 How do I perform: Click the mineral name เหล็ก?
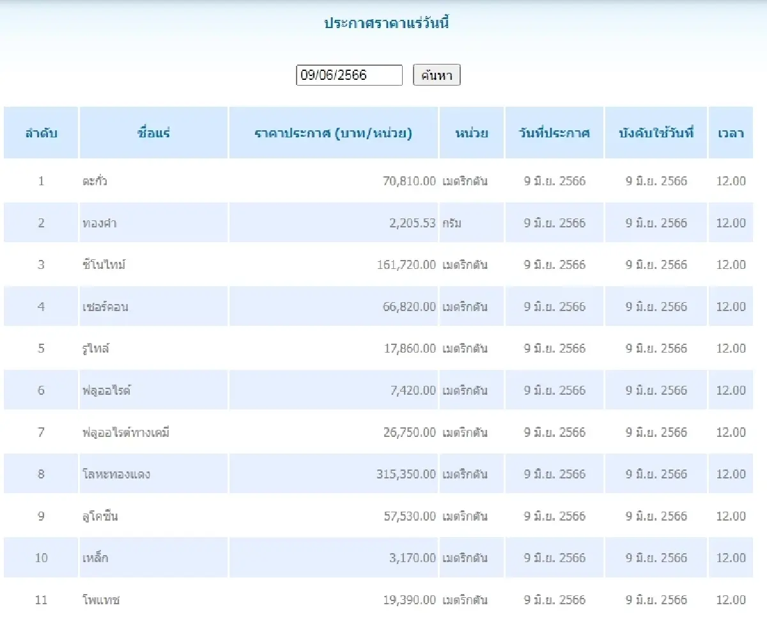point(95,558)
